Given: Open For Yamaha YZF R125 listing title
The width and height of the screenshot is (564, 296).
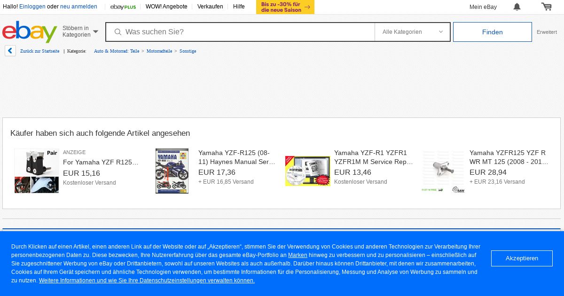Looking at the screenshot, I should 101,162.
